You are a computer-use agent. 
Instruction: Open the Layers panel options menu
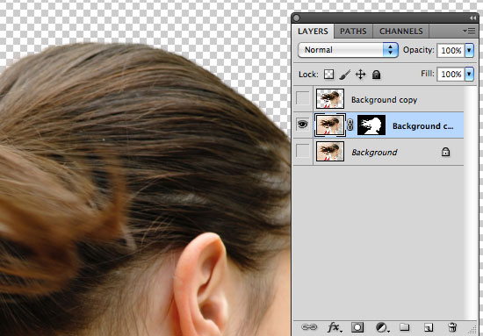tap(469, 31)
